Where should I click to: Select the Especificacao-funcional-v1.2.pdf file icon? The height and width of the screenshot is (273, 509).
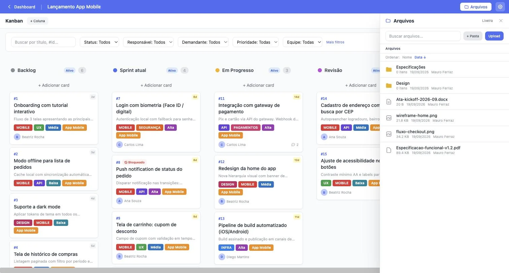(389, 150)
